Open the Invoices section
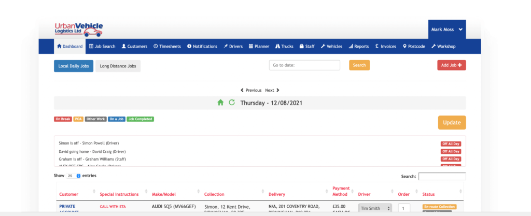This screenshot has height=216, width=531. [385, 46]
